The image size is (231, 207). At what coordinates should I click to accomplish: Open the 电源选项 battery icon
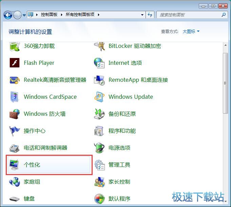tap(99, 148)
